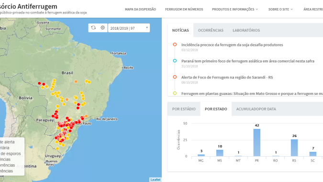Switch to the Notícias tab
The height and width of the screenshot is (182, 323).
[180, 30]
